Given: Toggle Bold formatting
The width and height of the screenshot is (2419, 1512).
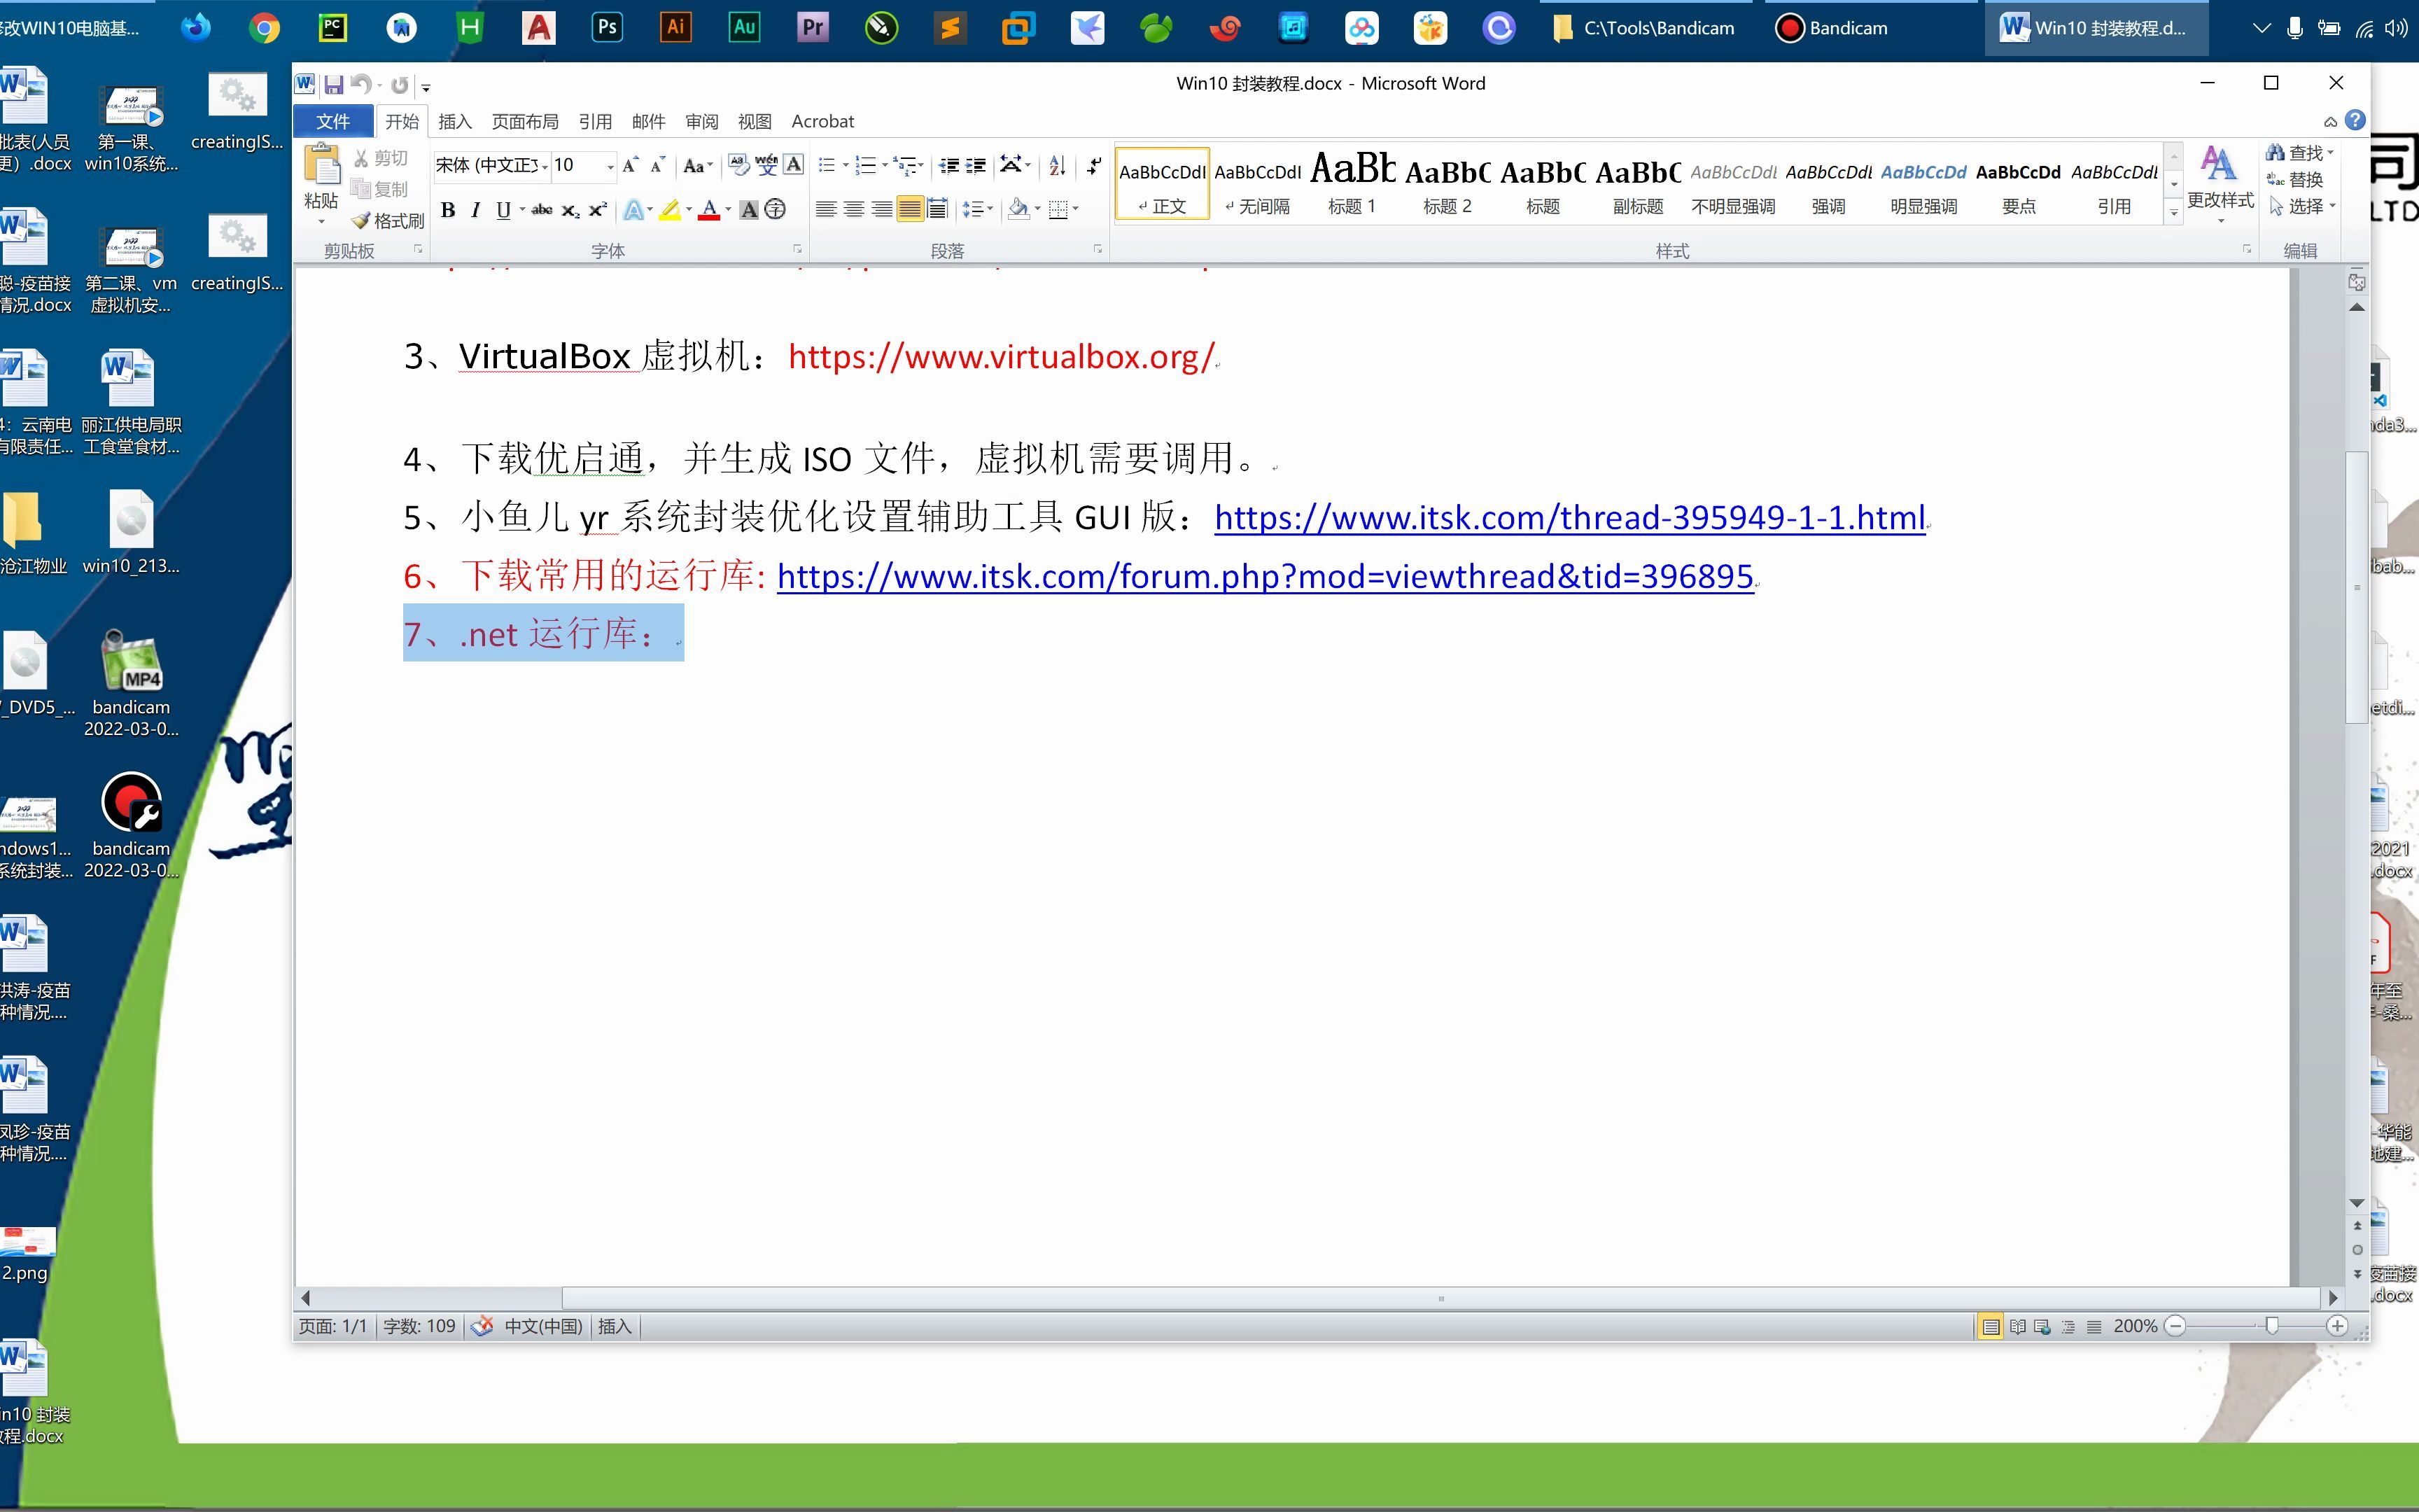Looking at the screenshot, I should tap(448, 210).
